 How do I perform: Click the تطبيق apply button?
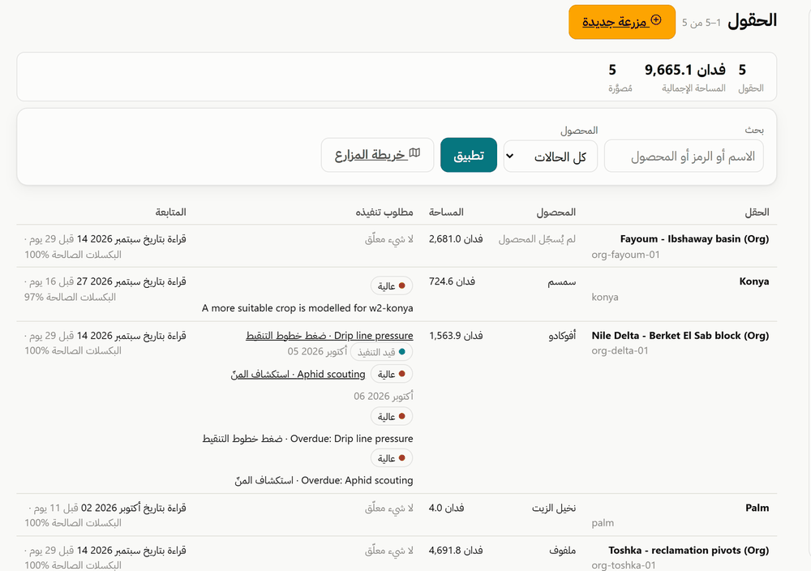(x=469, y=155)
